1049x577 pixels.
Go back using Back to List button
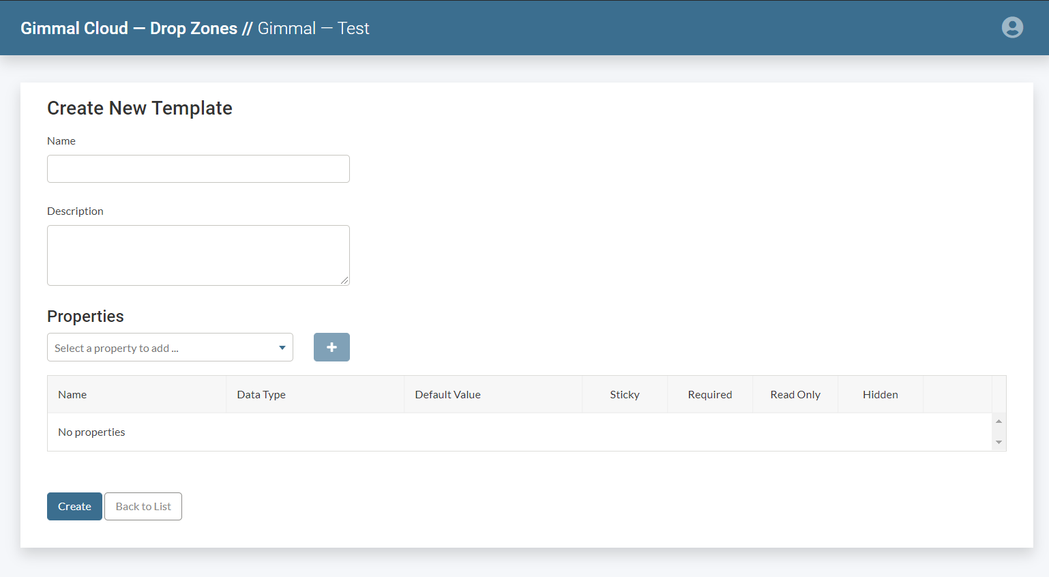[143, 507]
